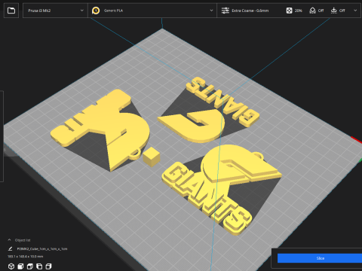362x271 pixels.
Task: Collapse the Object list
Action: [x=9, y=240]
